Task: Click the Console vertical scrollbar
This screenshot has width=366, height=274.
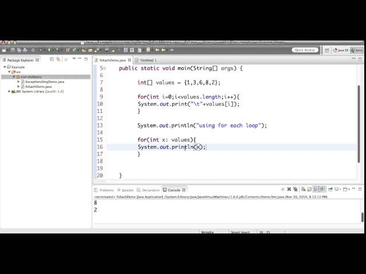Action: coord(363,217)
